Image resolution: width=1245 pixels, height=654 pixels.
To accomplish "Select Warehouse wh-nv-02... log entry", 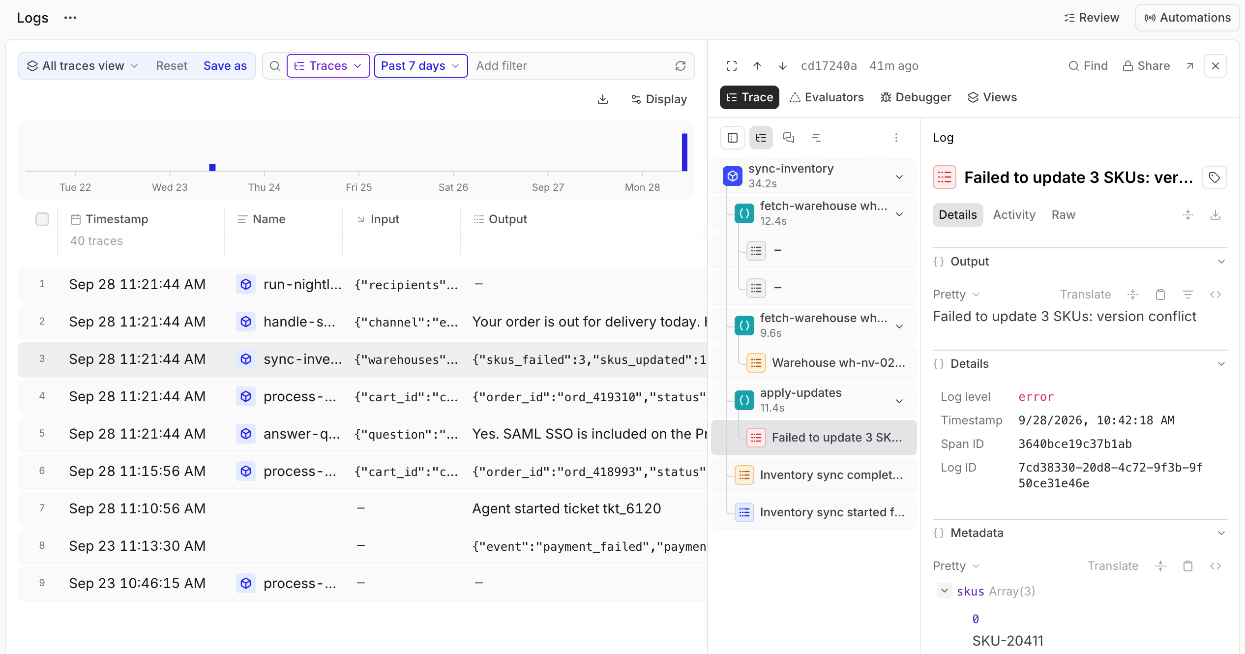I will [814, 363].
